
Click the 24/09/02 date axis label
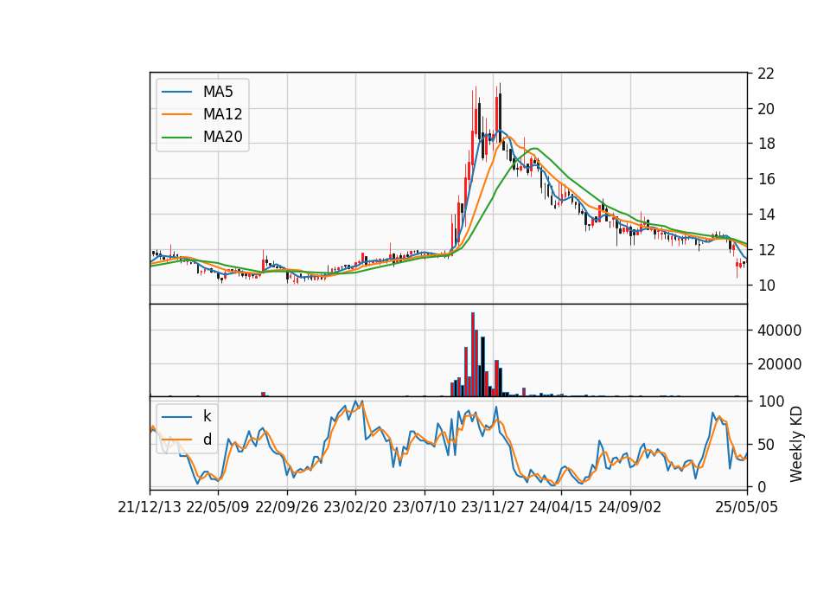pyautogui.click(x=630, y=507)
